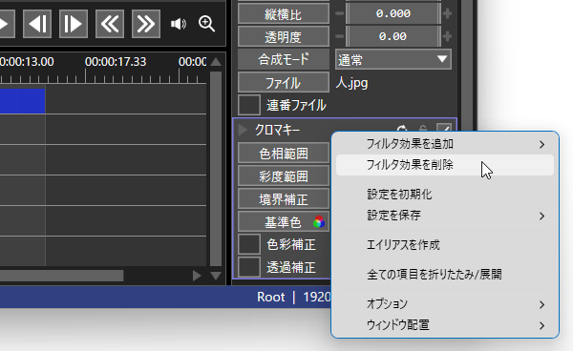
Task: Enable the 色彩補正 checkbox
Action: pyautogui.click(x=249, y=244)
